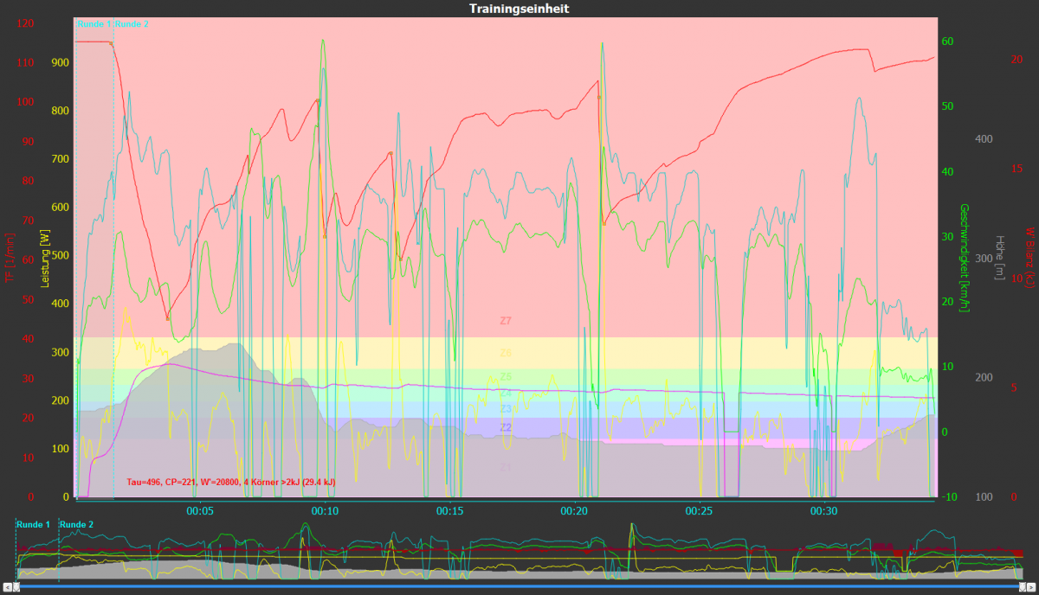Click the blue range bar under the overview

tap(519, 586)
